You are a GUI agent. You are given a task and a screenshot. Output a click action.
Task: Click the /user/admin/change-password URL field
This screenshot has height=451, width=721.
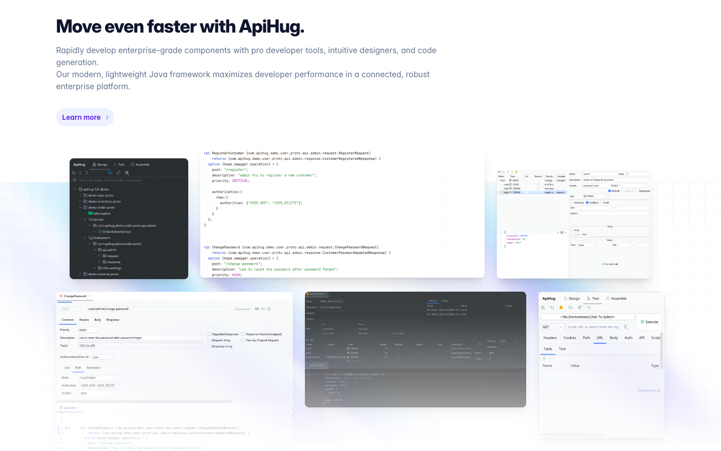(156, 309)
